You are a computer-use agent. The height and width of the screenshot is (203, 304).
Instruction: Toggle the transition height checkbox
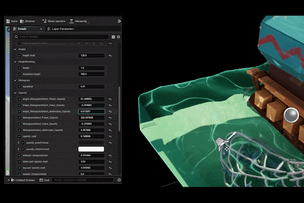(x=20, y=74)
